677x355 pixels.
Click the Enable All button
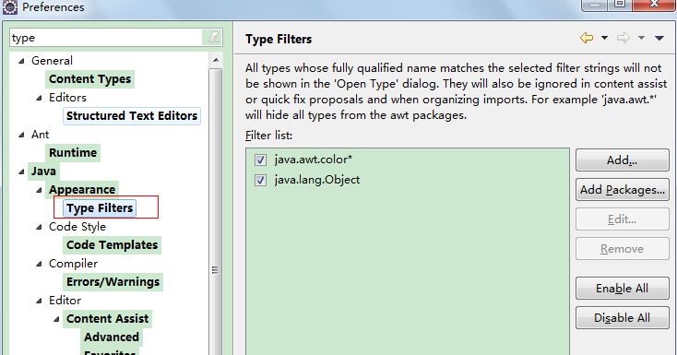(623, 288)
